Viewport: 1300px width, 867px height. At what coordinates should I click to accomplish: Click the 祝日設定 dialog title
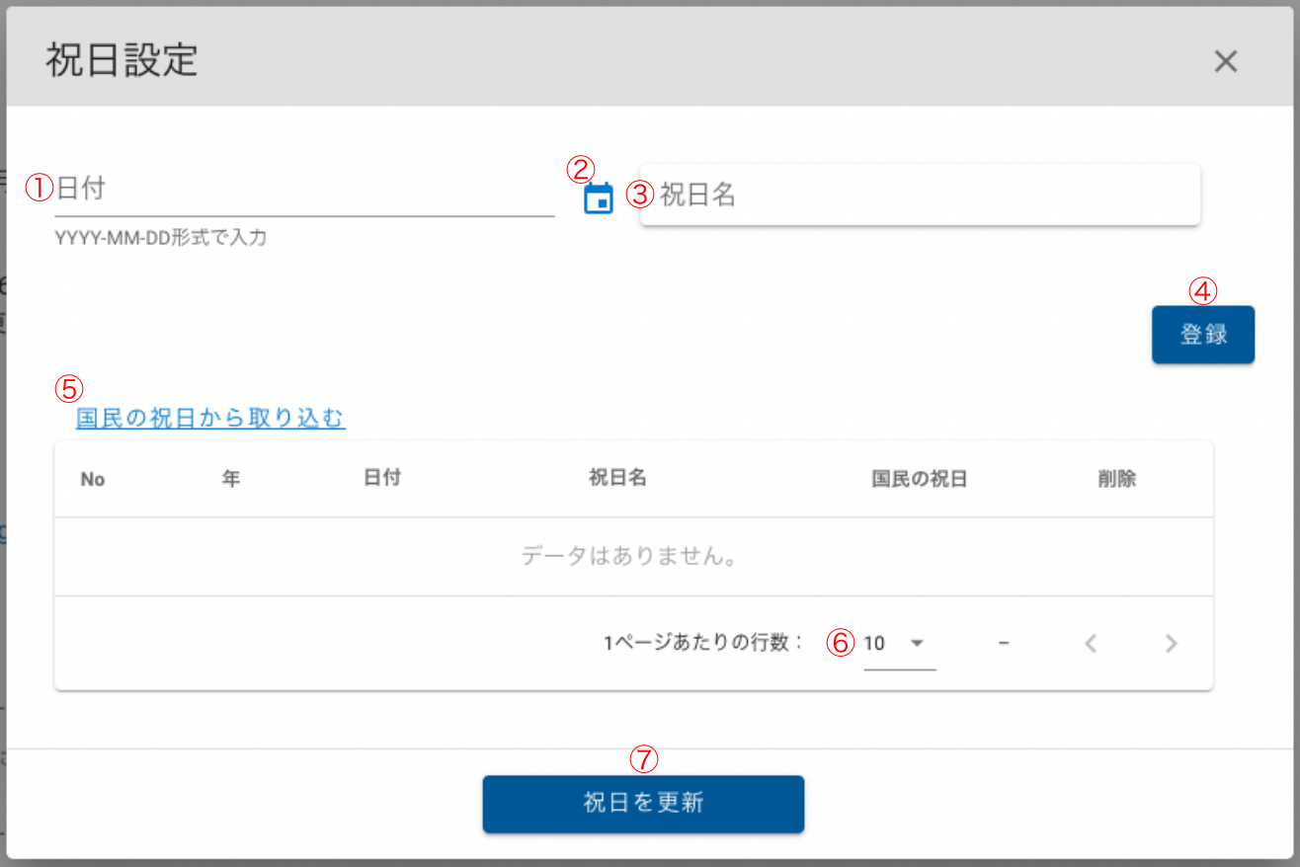tap(122, 61)
